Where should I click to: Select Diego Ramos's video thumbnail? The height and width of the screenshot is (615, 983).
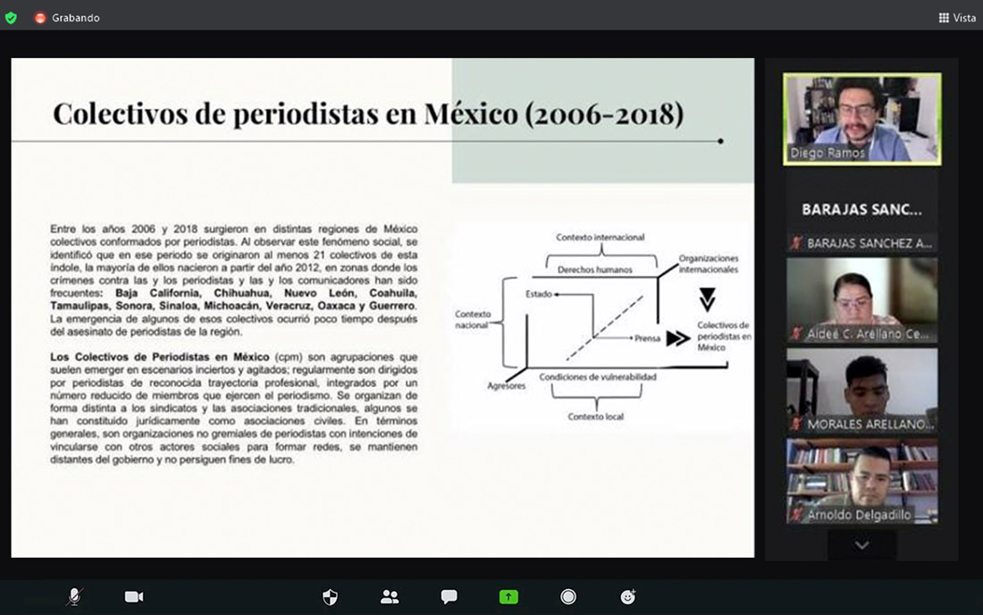click(862, 119)
